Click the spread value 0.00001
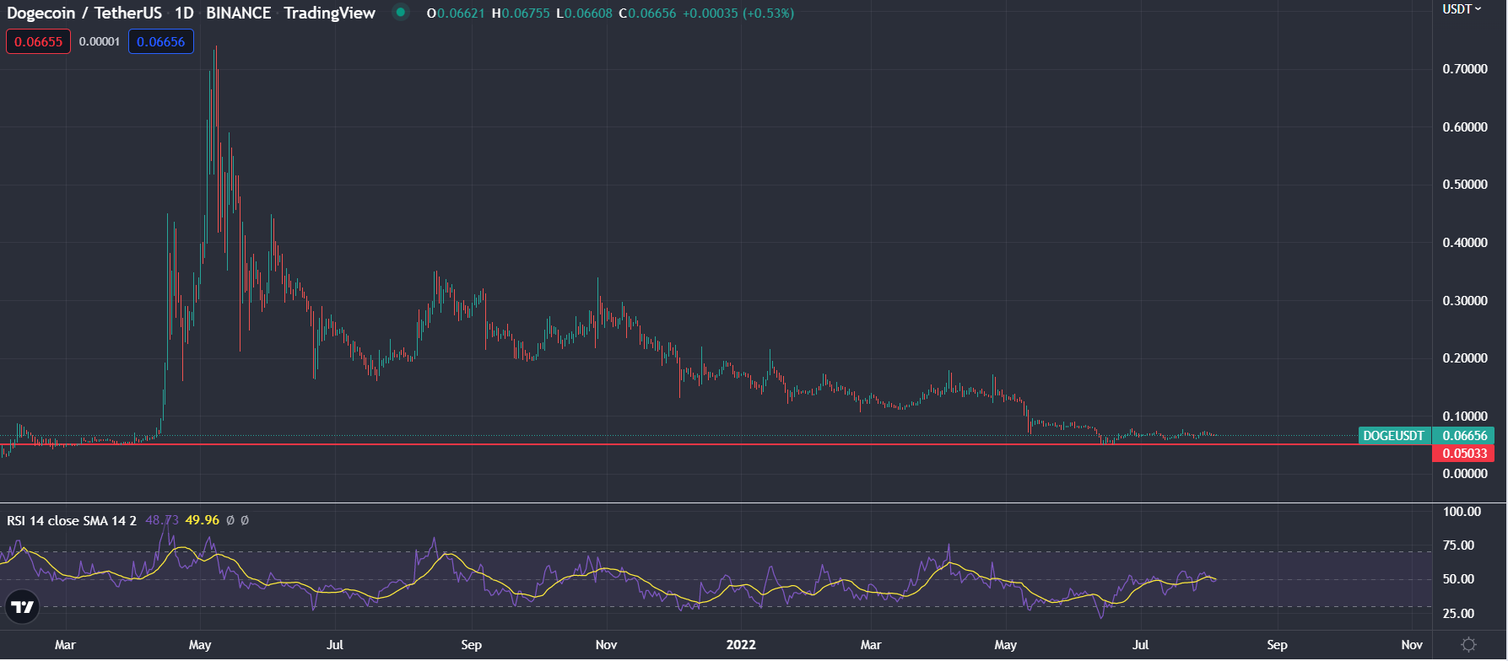Screen dimensions: 1508x661 tap(100, 41)
